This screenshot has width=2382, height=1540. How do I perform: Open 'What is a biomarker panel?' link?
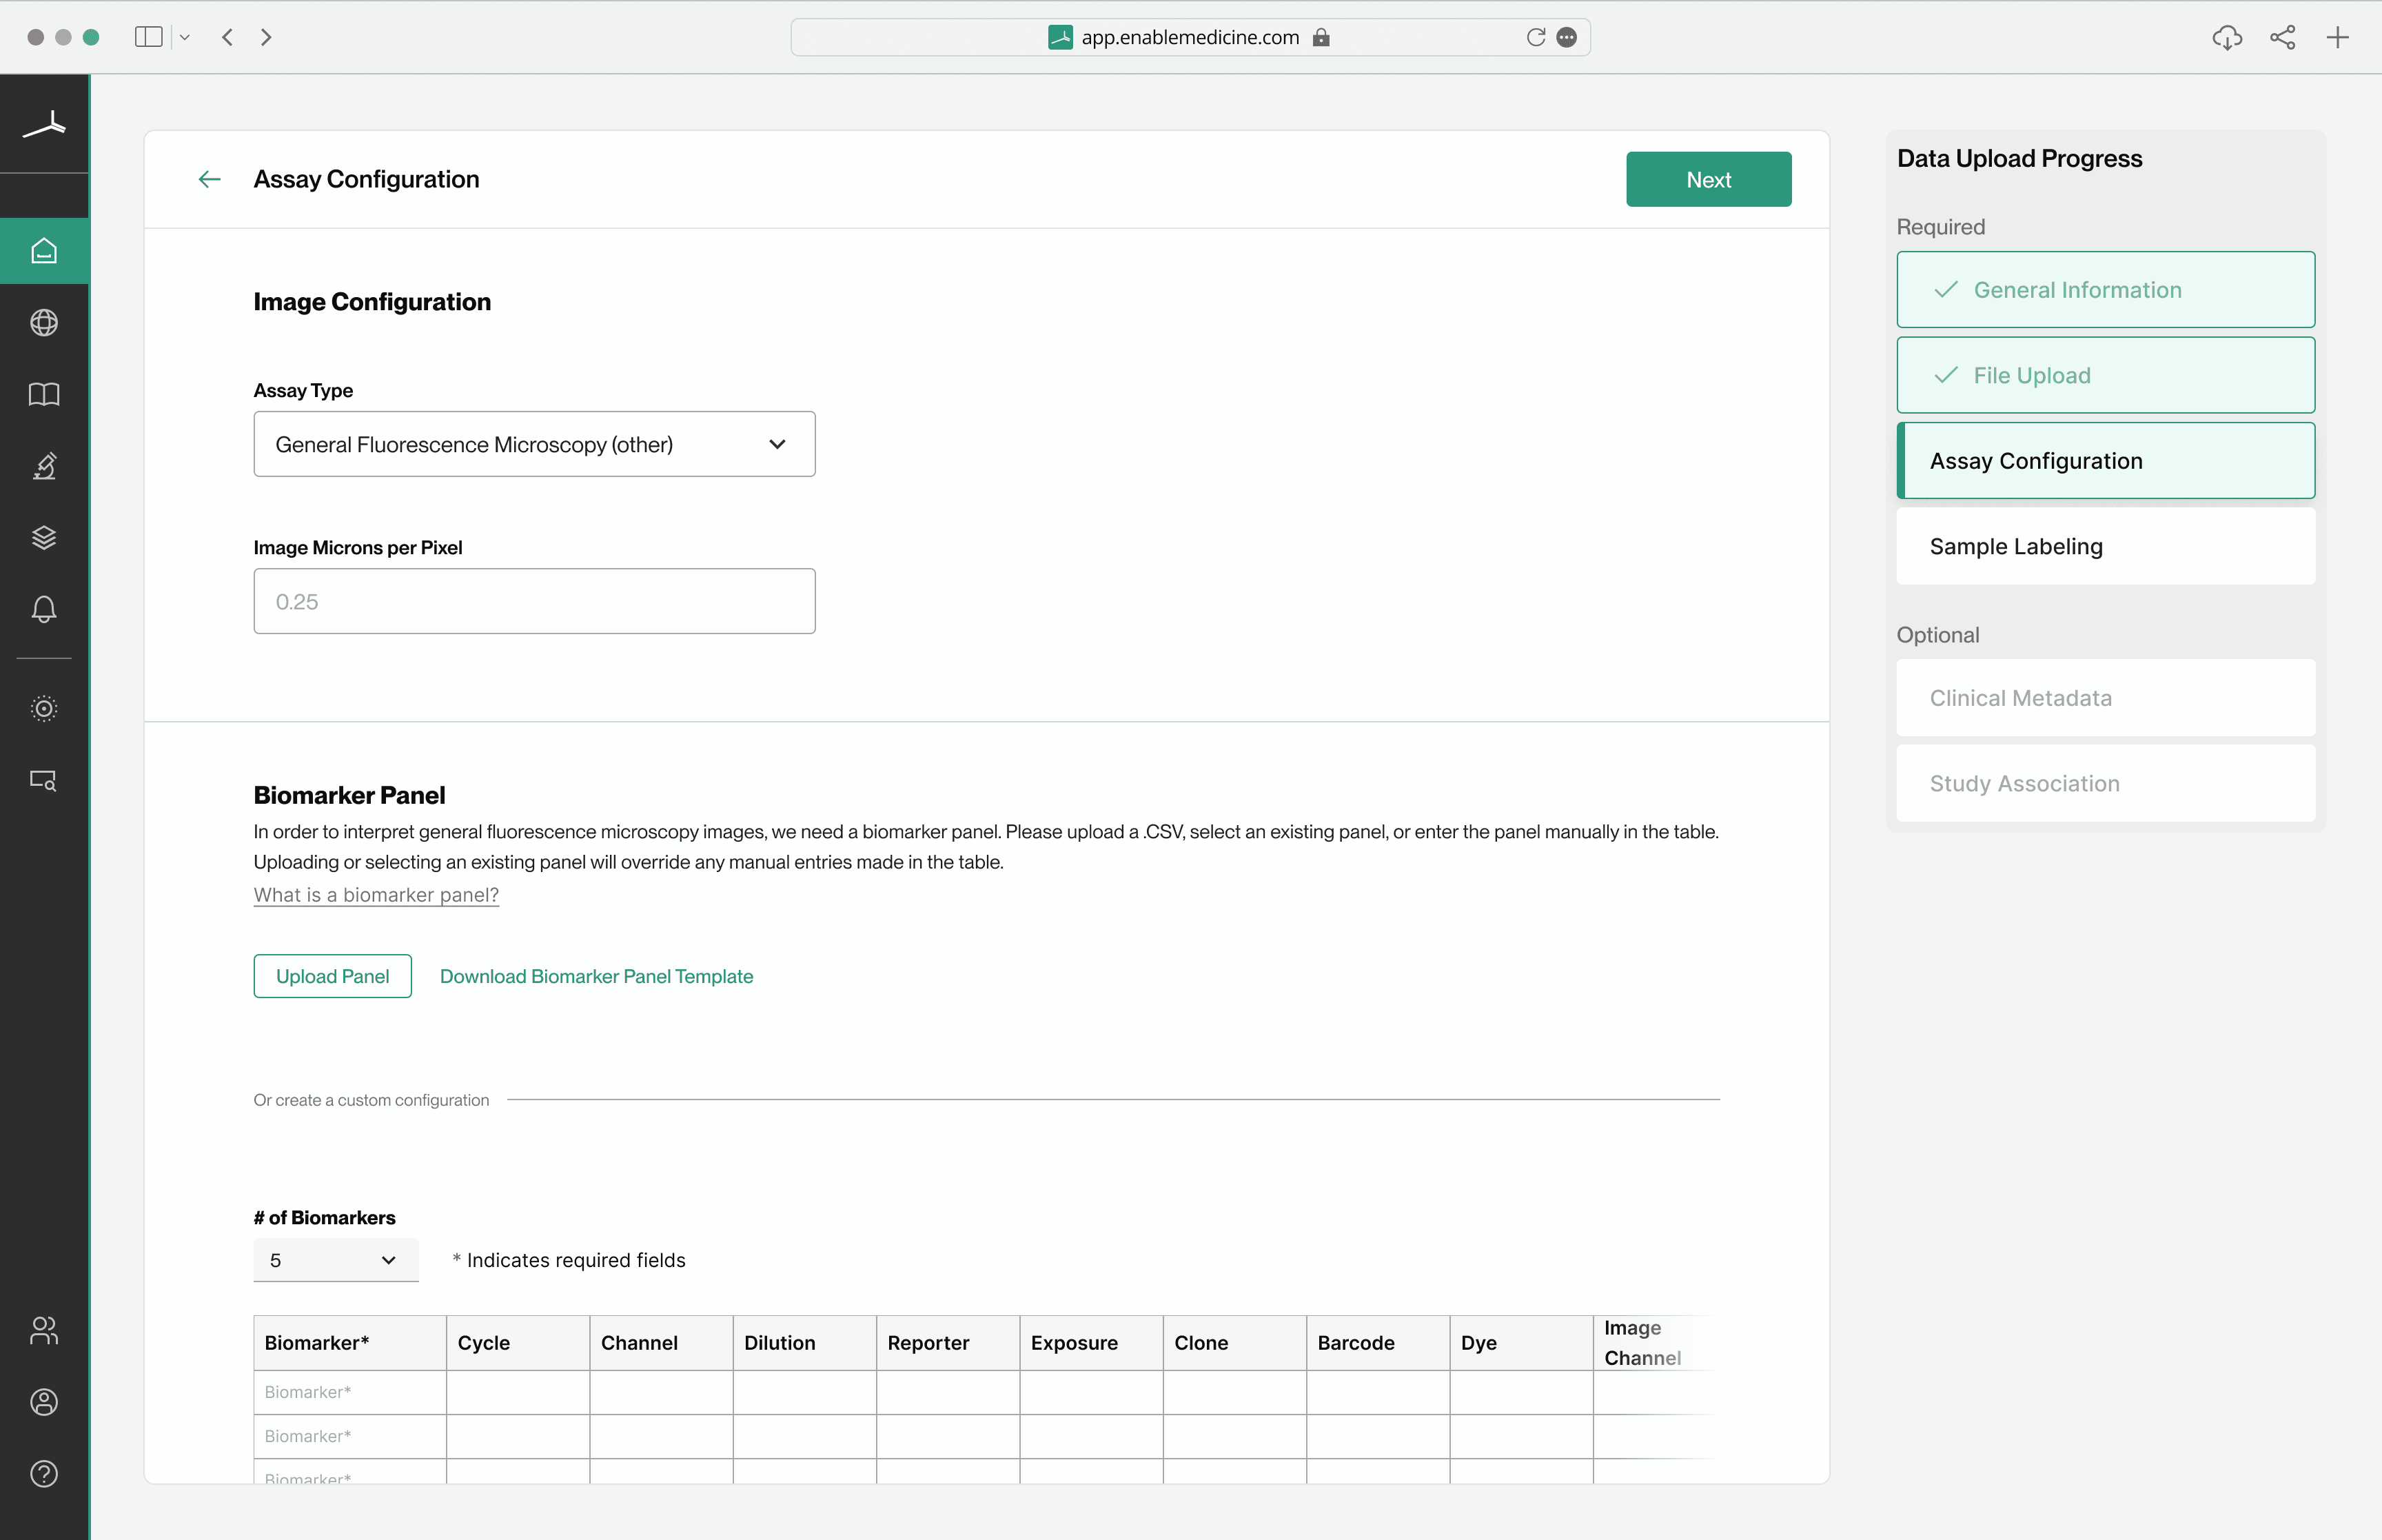(x=376, y=895)
